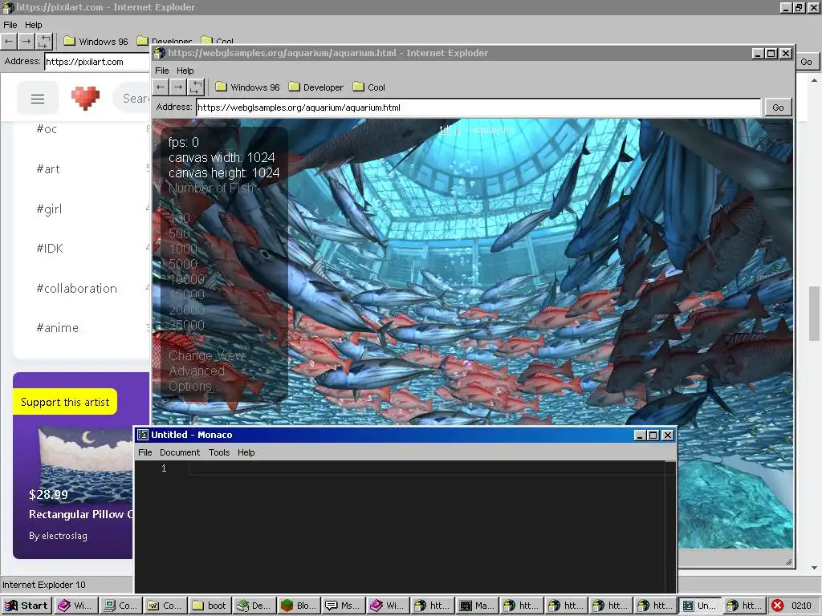Viewport: 822px width, 616px height.
Task: Set number of fish to 25000
Action: coord(186,325)
